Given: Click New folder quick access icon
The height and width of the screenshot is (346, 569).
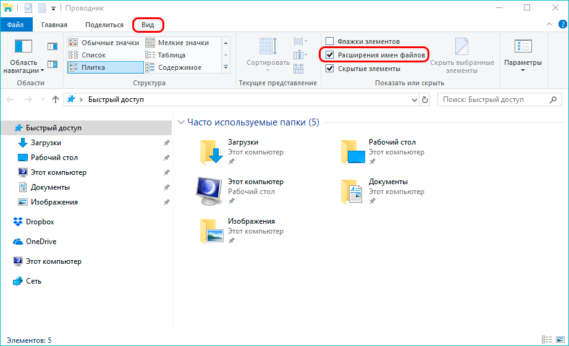Looking at the screenshot, I should [42, 7].
